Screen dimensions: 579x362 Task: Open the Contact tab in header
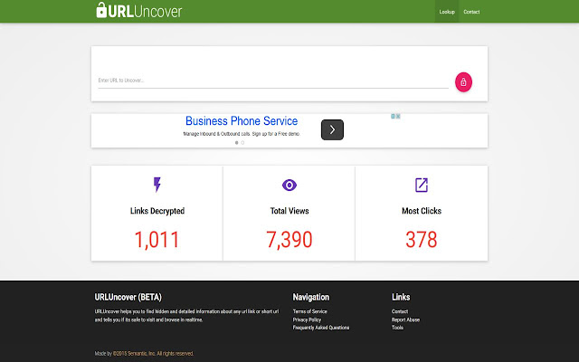coord(471,12)
